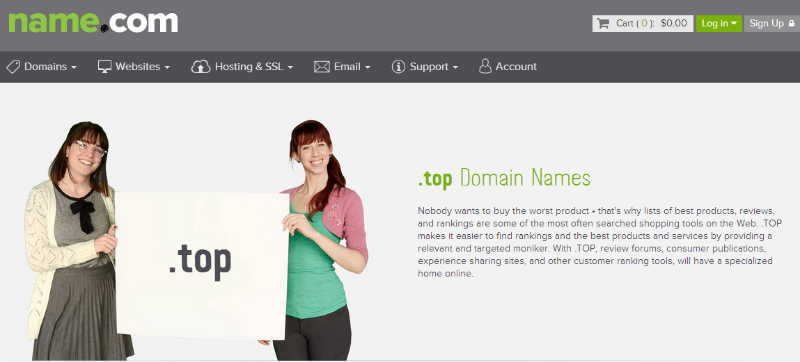The image size is (800, 362).
Task: Click the shopping cart icon
Action: (x=603, y=24)
